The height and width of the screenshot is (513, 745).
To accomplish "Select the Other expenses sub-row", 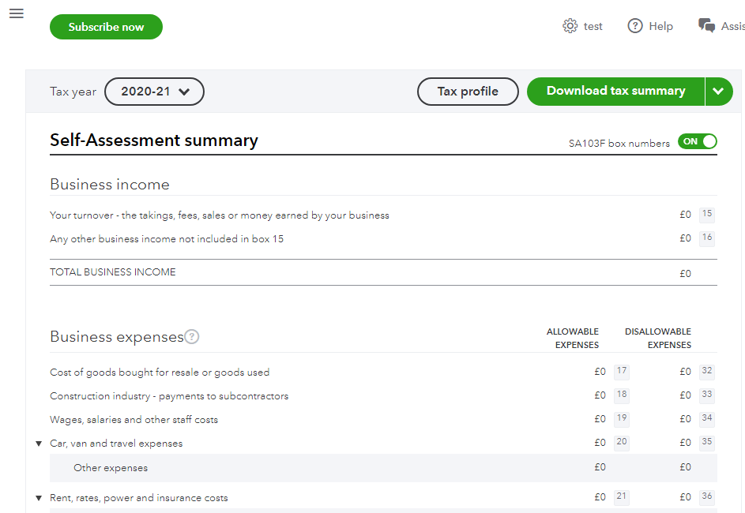I will click(111, 468).
